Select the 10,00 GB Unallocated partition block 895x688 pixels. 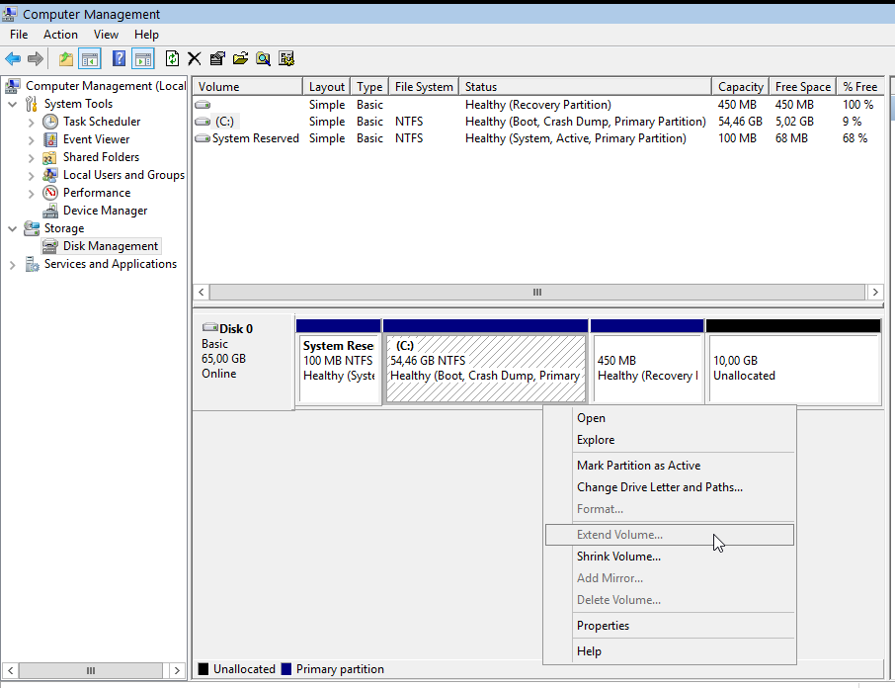click(792, 368)
